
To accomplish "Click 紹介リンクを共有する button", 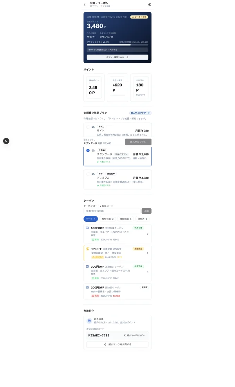I will [x=117, y=344].
